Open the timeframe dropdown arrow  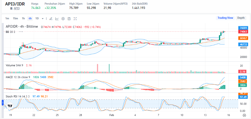coord(43,18)
